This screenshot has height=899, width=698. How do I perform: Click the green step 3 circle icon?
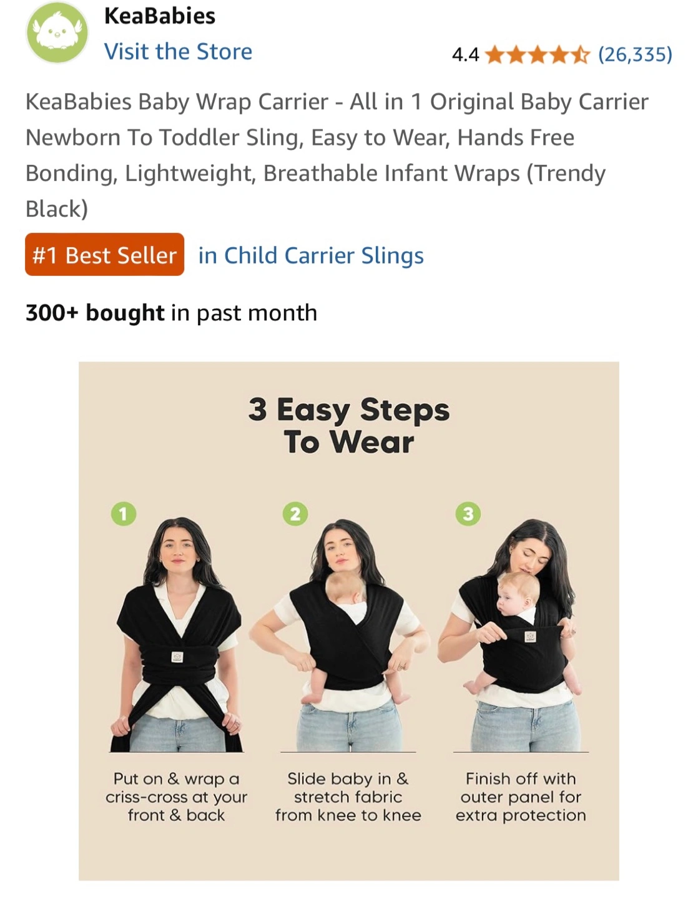click(x=468, y=514)
